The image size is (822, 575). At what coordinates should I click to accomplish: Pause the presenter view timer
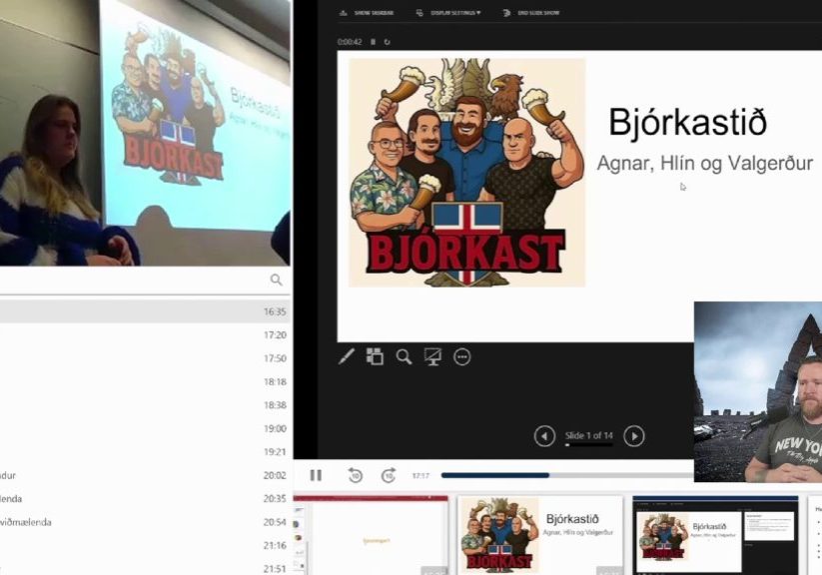[374, 42]
